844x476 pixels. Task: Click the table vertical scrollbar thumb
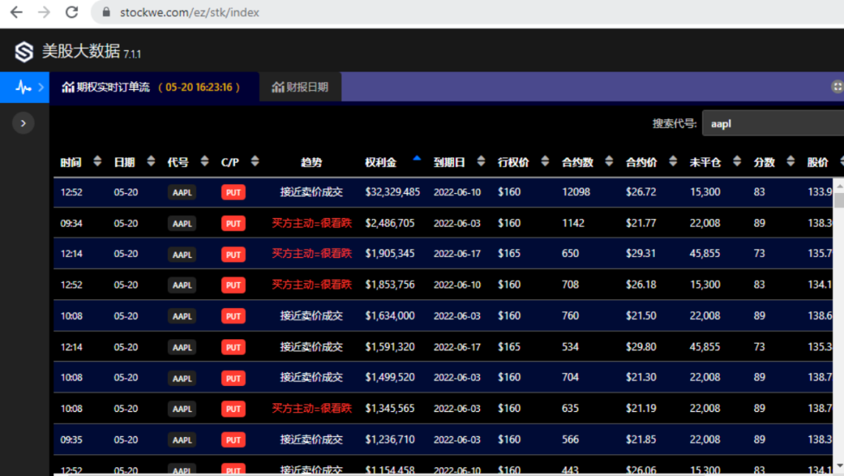[839, 200]
